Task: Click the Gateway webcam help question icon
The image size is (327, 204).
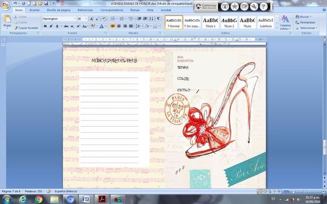Action: [x=263, y=7]
